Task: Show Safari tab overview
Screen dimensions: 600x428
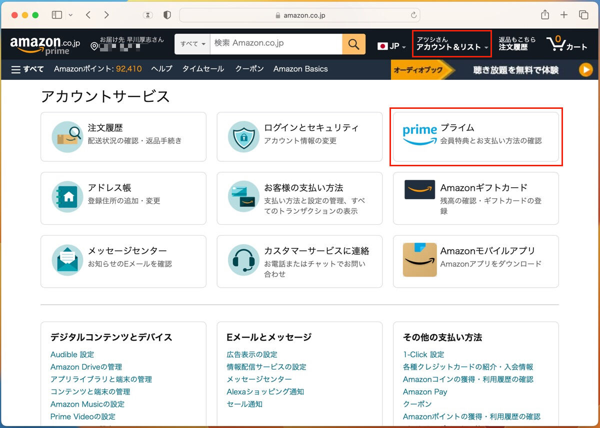Action: (583, 15)
